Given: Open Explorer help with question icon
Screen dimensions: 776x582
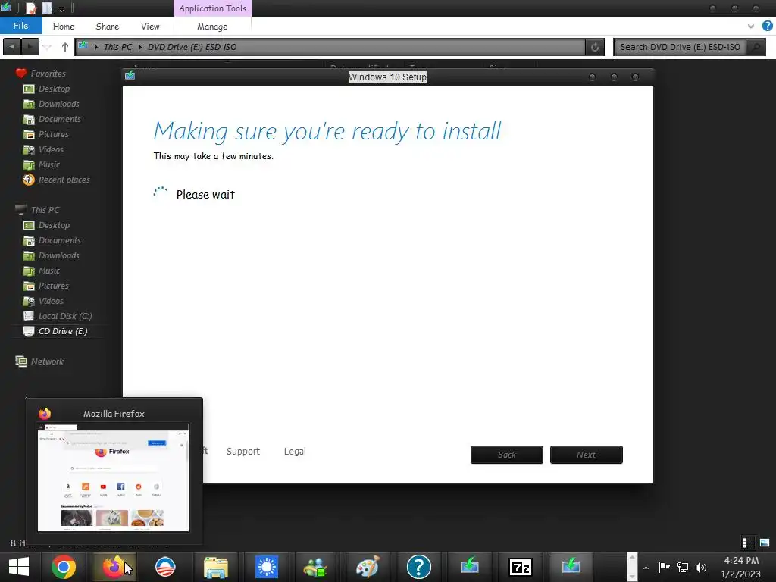Looking at the screenshot, I should click(x=767, y=26).
